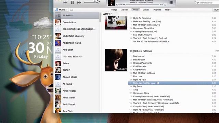Image resolution: width=219 pixels, height=123 pixels.
Task: Open the Radio tab
Action: click(168, 10)
